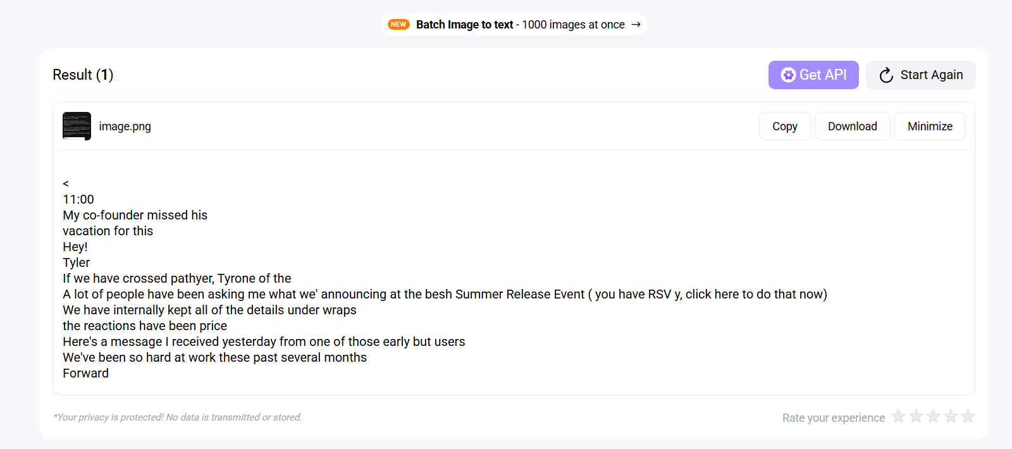1012x449 pixels.
Task: Click the '<' character in extracted text
Action: (66, 183)
